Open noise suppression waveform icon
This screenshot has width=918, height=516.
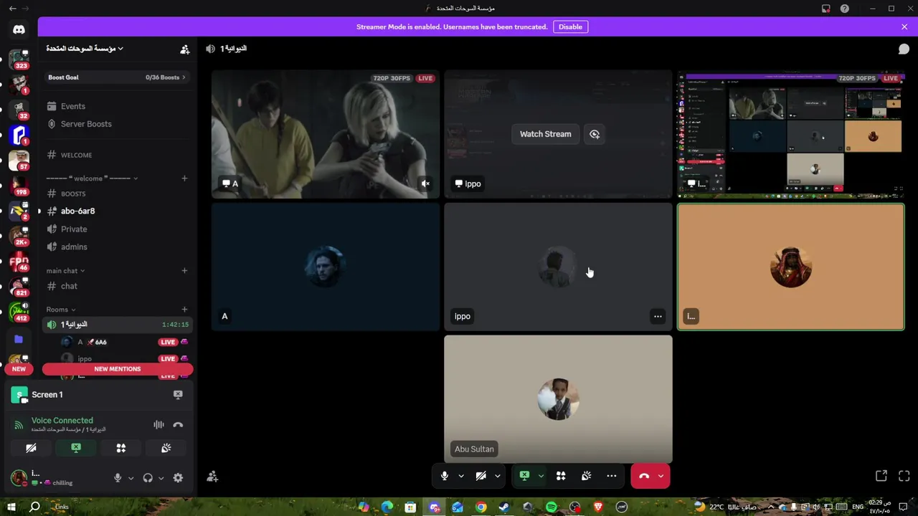click(x=158, y=424)
